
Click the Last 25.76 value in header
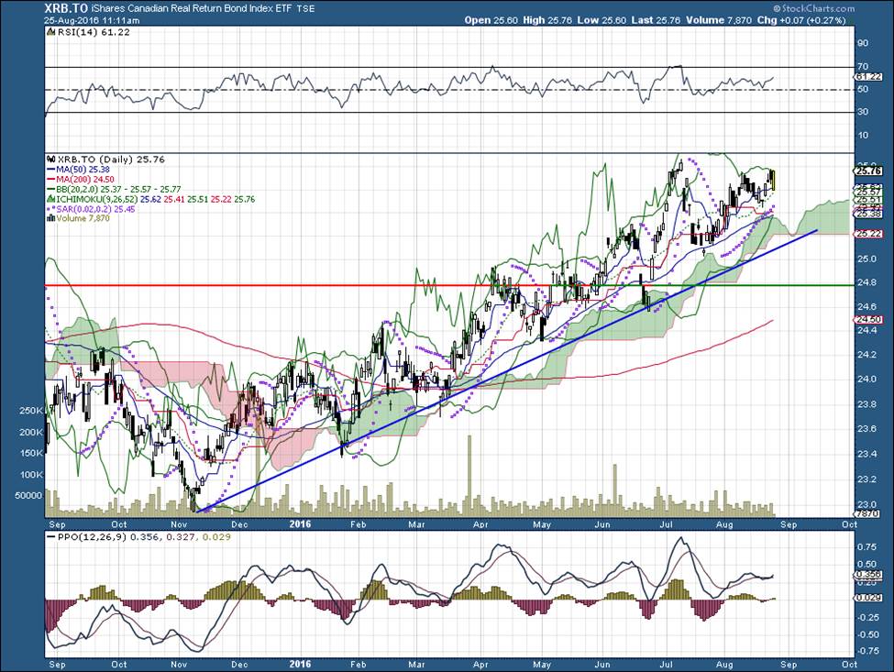click(x=656, y=20)
